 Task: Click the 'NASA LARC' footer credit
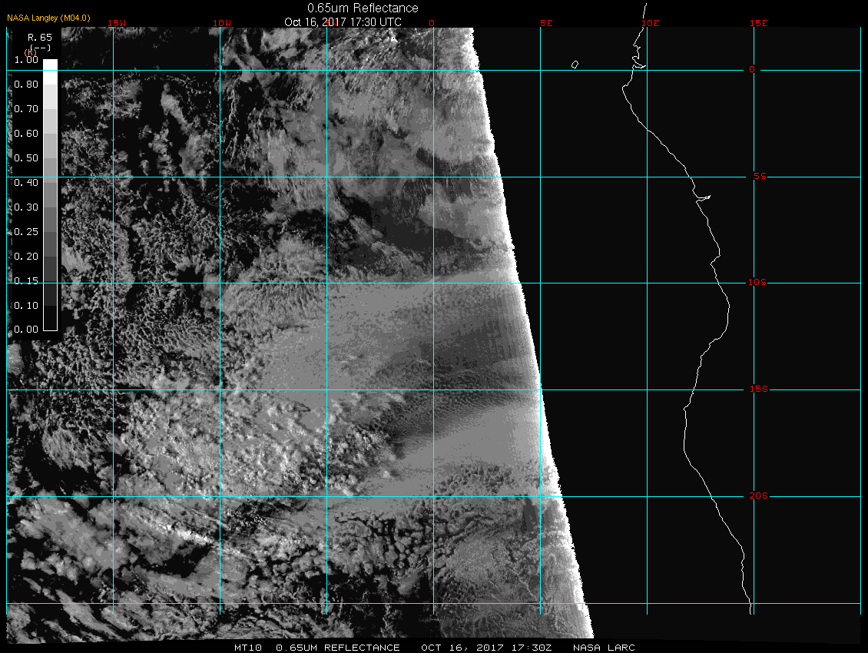[604, 648]
